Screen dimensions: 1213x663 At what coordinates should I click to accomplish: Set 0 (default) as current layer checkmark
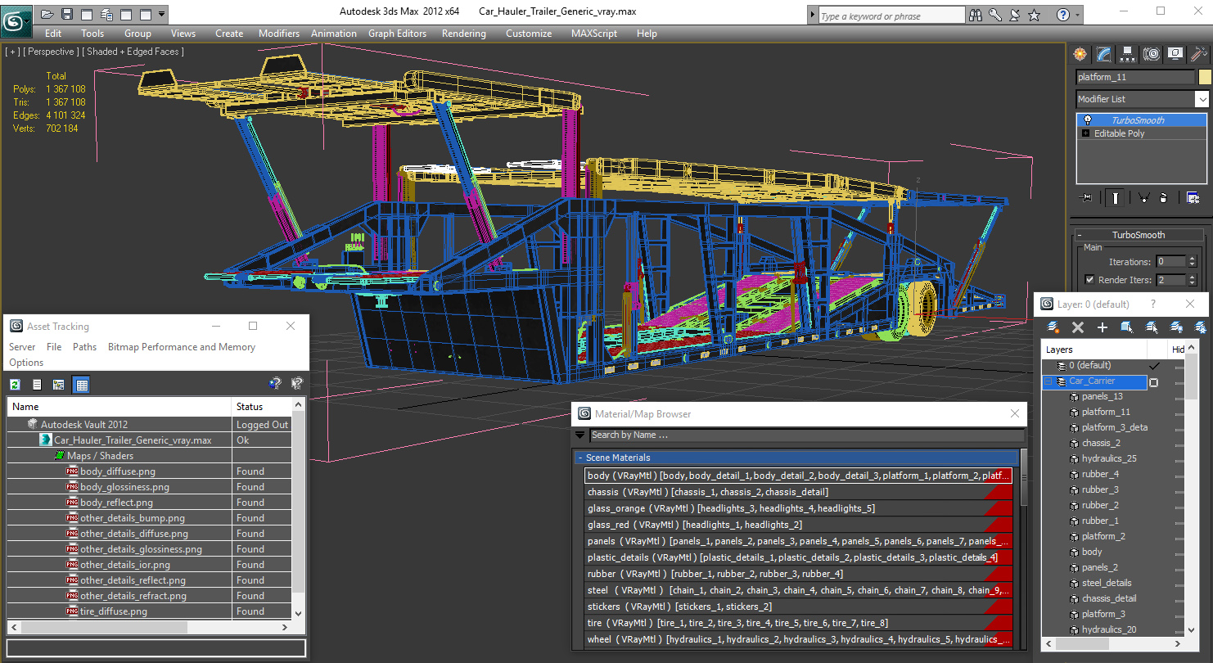click(x=1154, y=365)
